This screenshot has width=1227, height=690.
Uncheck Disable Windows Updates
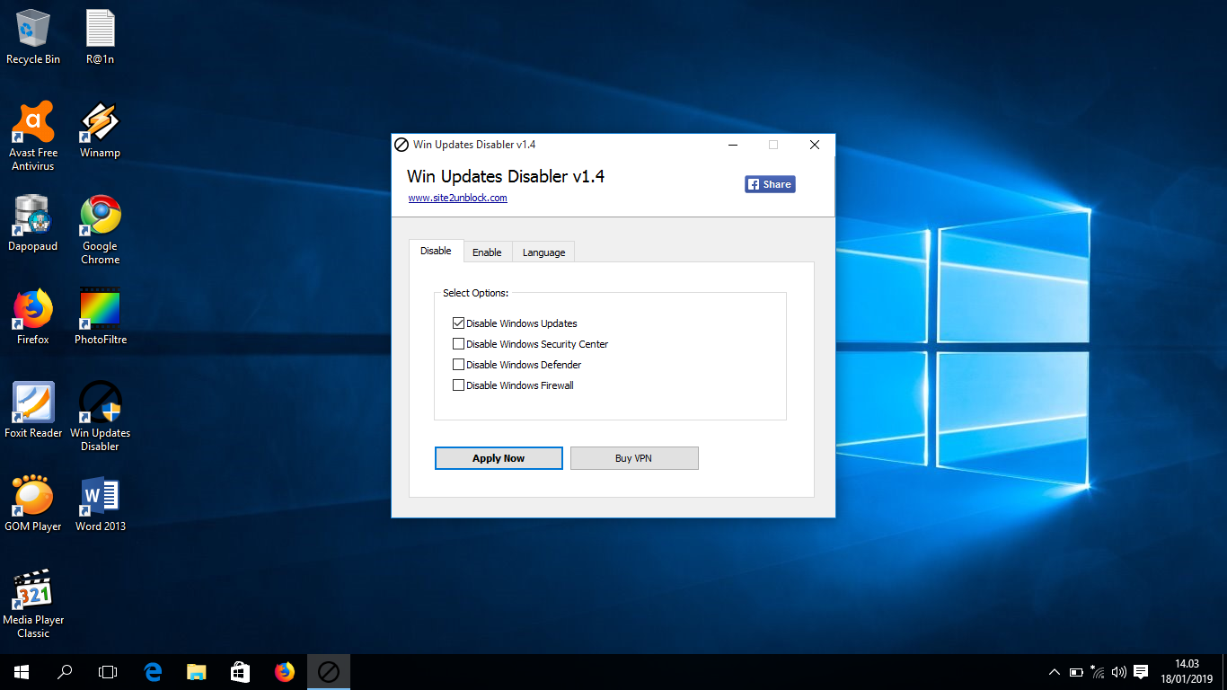tap(458, 323)
